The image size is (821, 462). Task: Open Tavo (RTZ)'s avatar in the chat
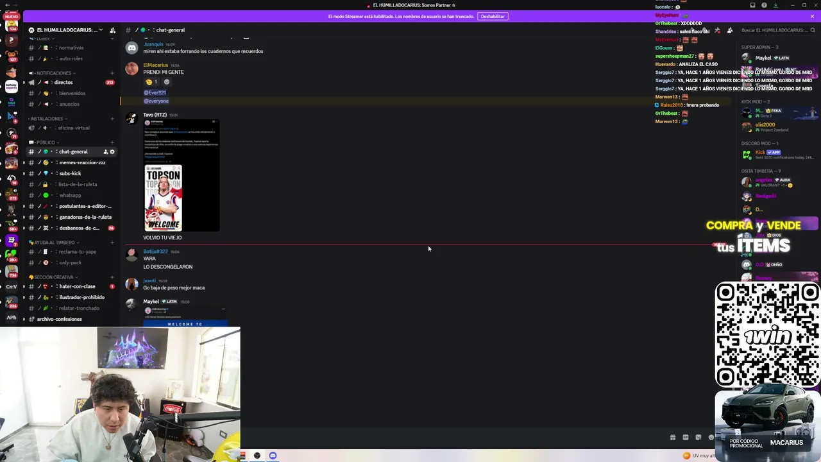click(x=131, y=119)
